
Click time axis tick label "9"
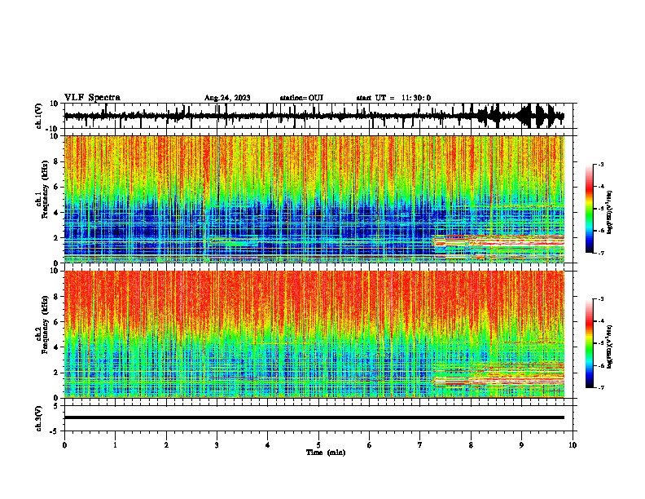coord(521,445)
